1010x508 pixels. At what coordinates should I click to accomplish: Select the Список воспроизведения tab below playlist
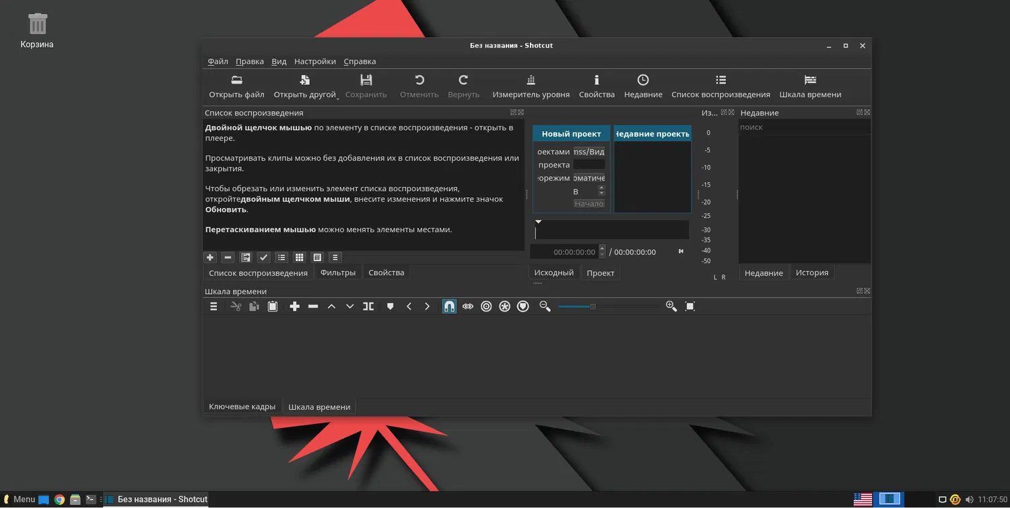pyautogui.click(x=258, y=273)
